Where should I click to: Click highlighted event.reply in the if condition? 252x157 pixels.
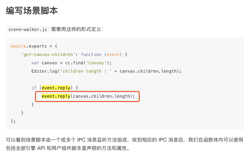[56, 88]
